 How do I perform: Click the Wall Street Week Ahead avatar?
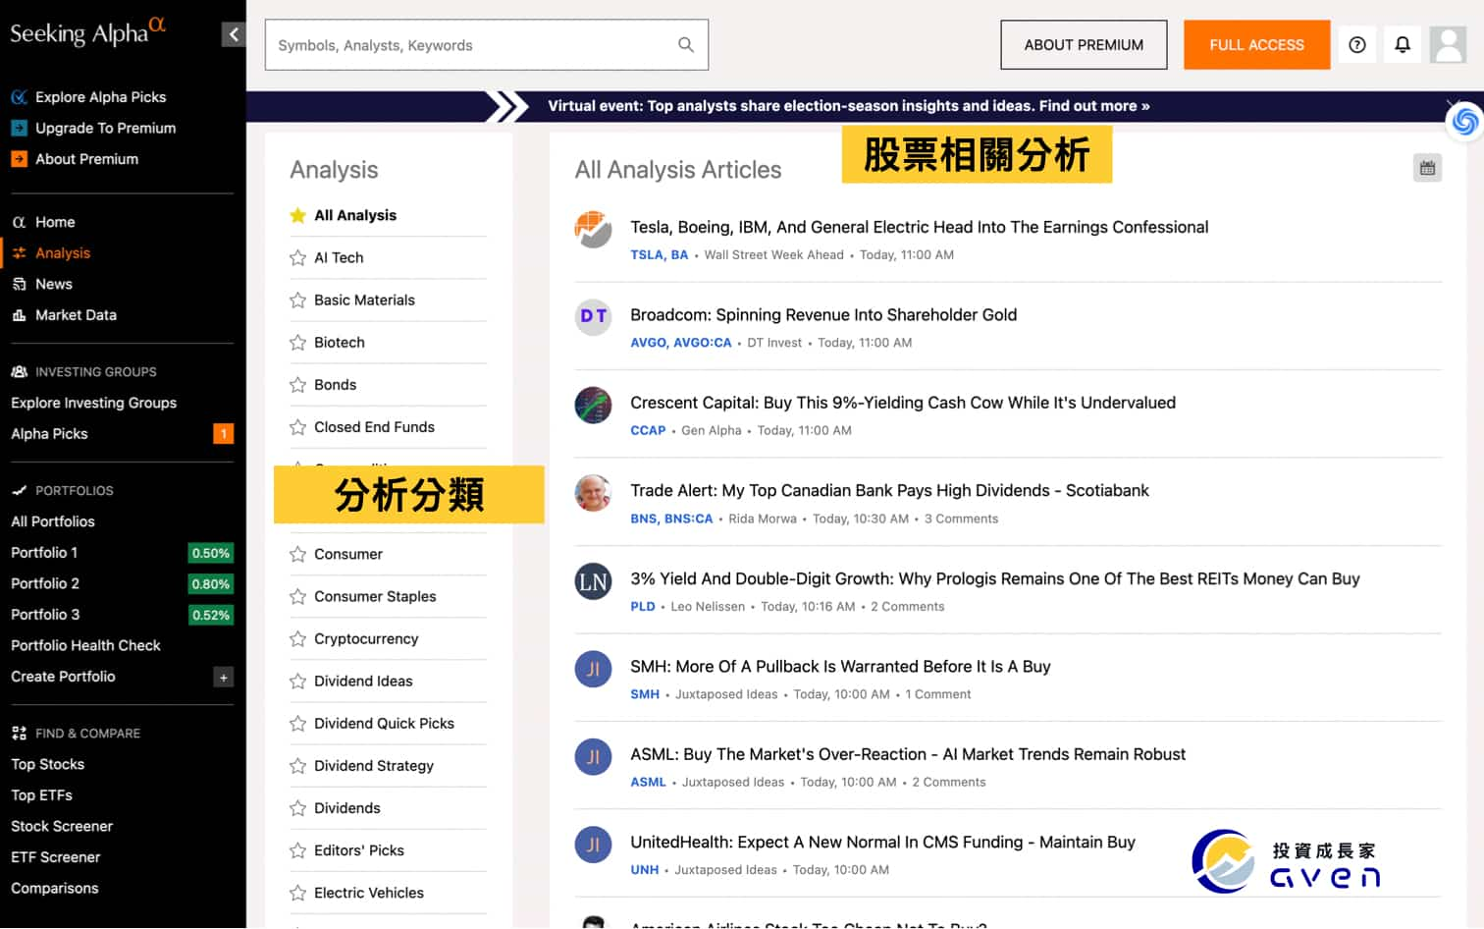593,229
